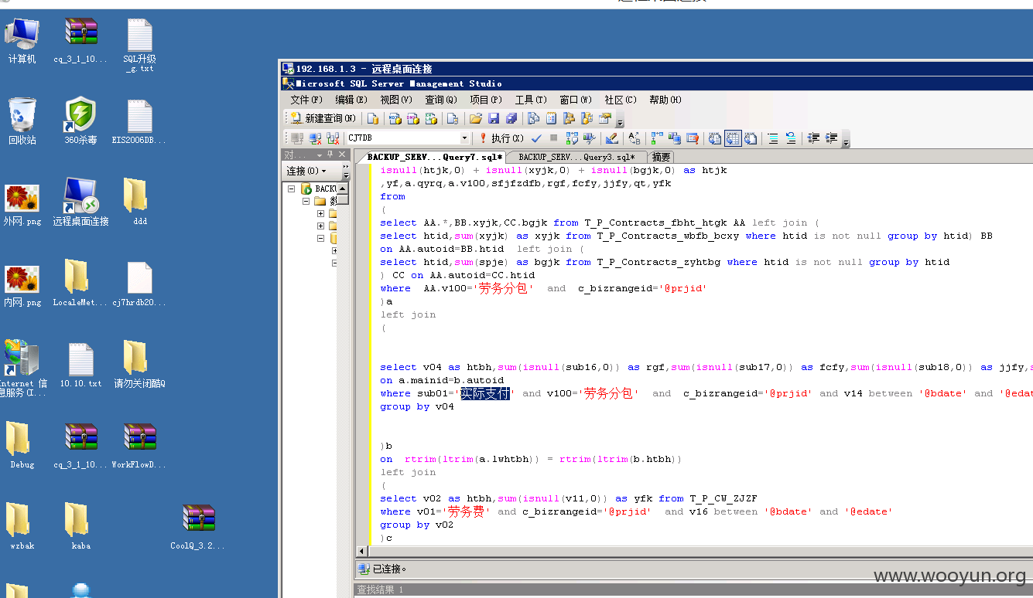Viewport: 1033px width, 598px height.
Task: Open the Query (查询) menu
Action: [441, 100]
